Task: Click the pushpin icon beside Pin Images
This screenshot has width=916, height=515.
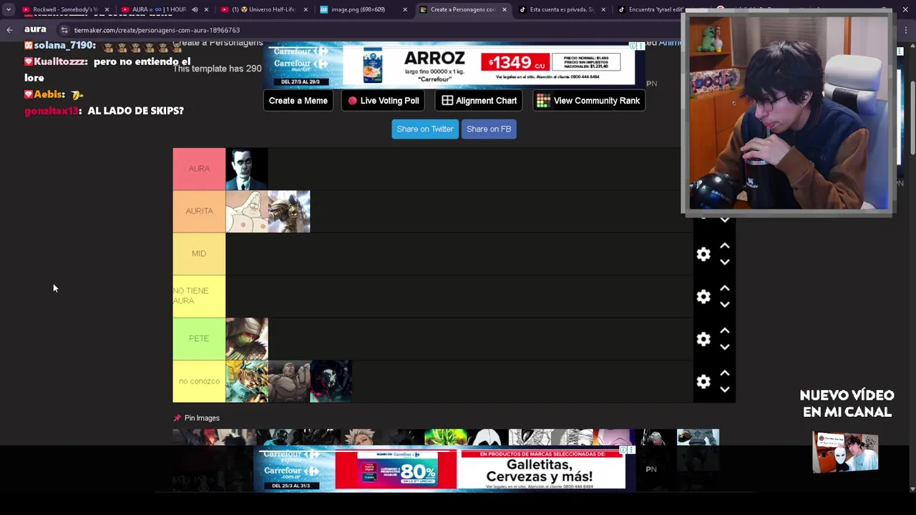Action: coord(177,418)
